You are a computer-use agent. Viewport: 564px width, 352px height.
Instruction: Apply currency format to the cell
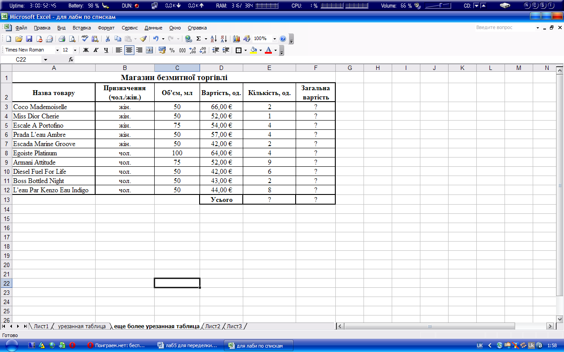coord(162,50)
